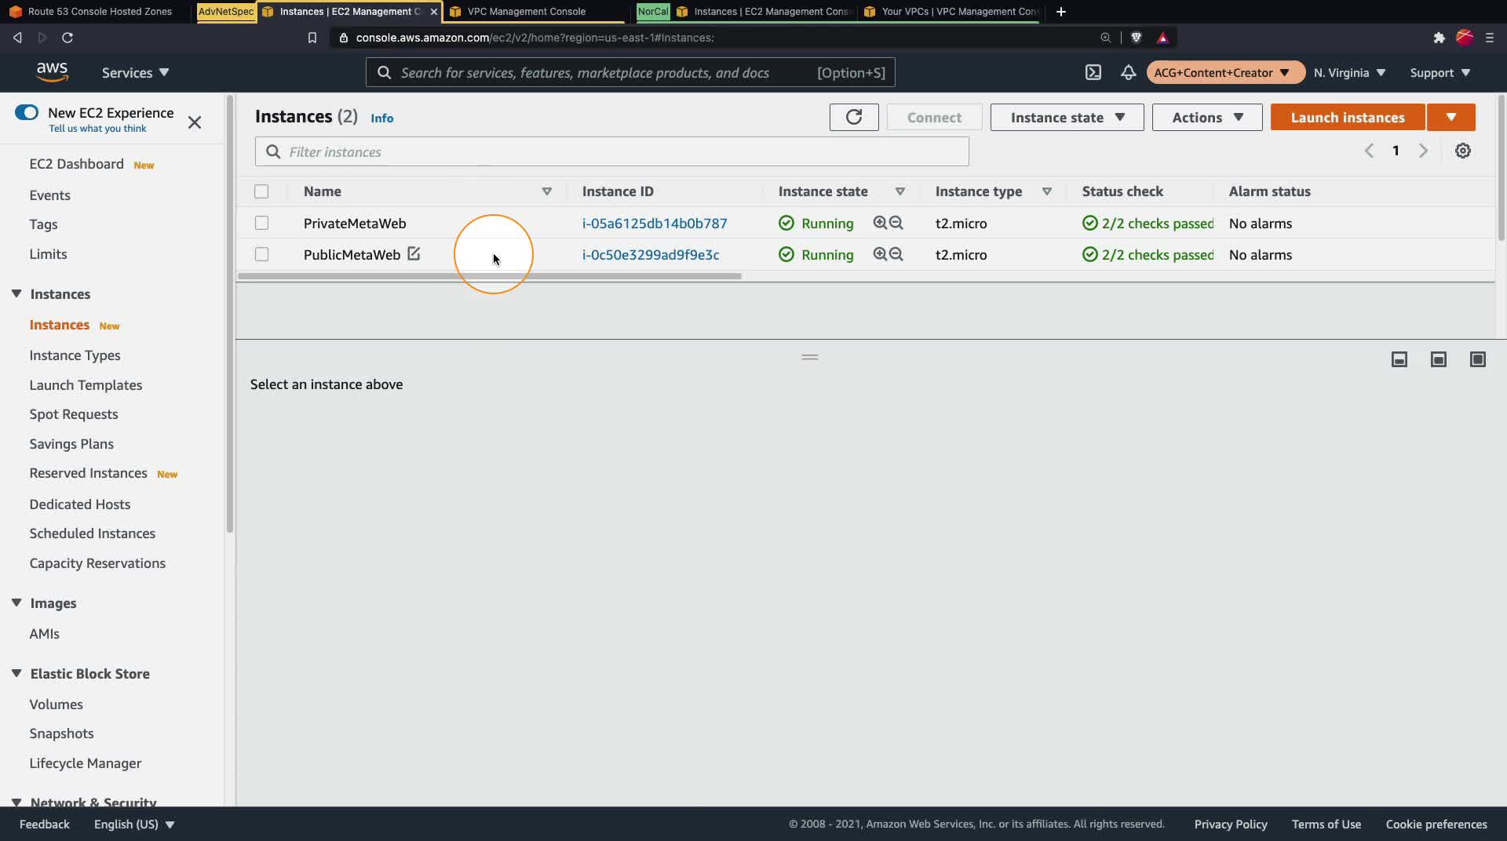Open the Privacy Policy link
The image size is (1507, 841).
[x=1231, y=824]
